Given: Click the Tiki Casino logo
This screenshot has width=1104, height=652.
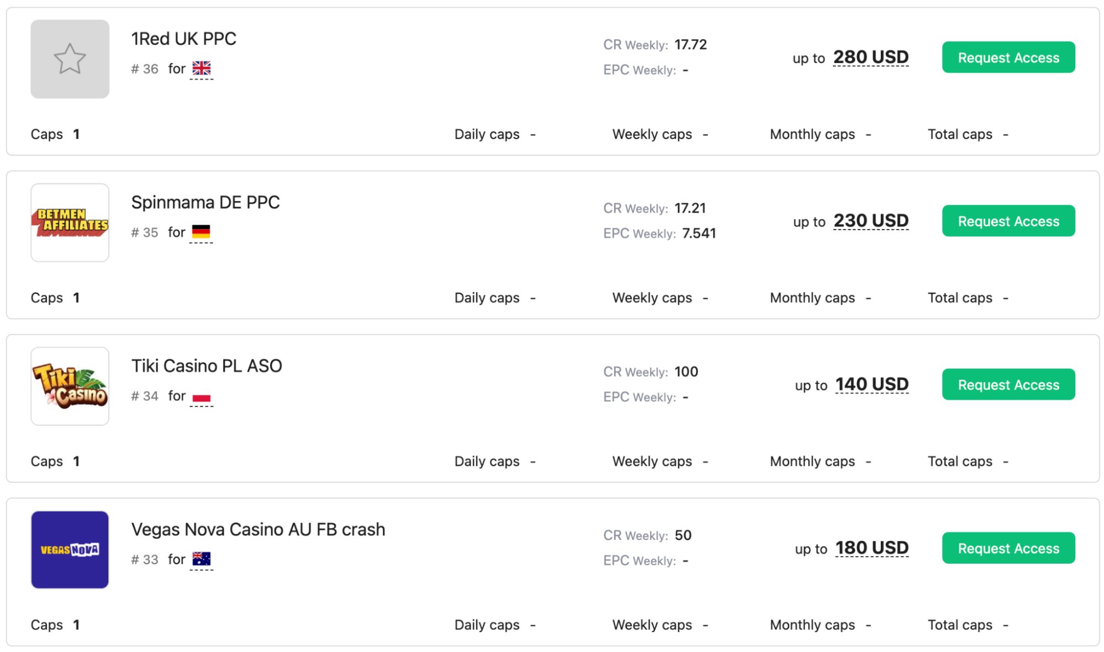Looking at the screenshot, I should [x=70, y=386].
